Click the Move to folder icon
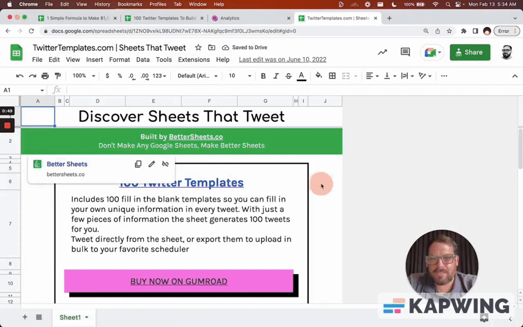The width and height of the screenshot is (523, 327). [212, 47]
